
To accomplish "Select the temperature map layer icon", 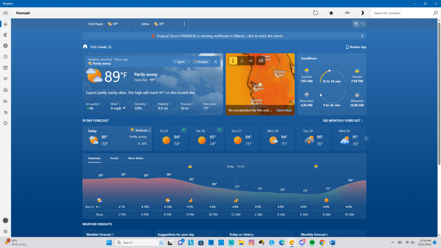I will [233, 61].
